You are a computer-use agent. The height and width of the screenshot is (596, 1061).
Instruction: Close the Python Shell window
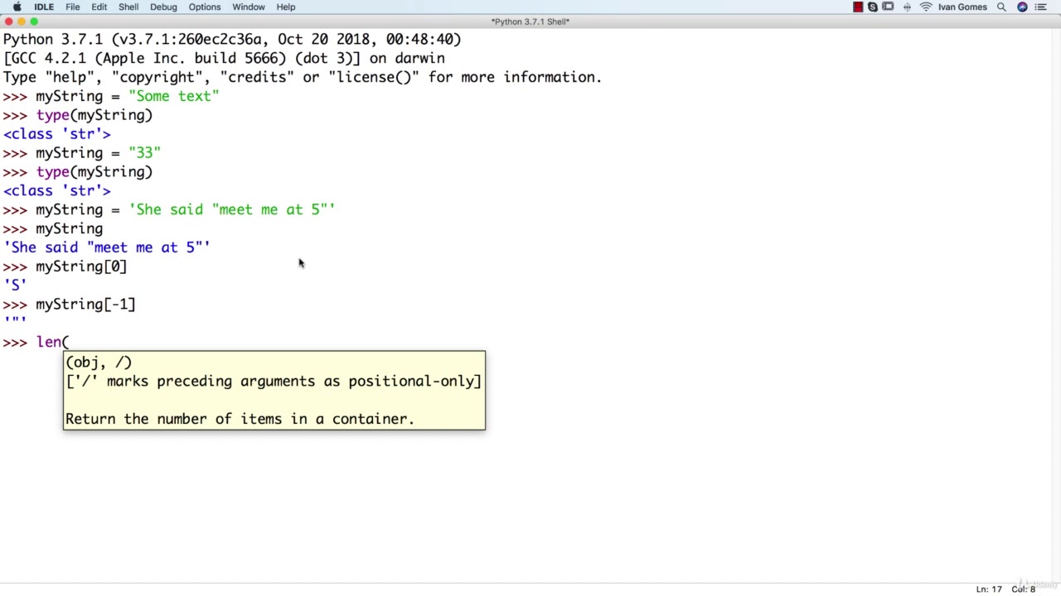point(9,22)
